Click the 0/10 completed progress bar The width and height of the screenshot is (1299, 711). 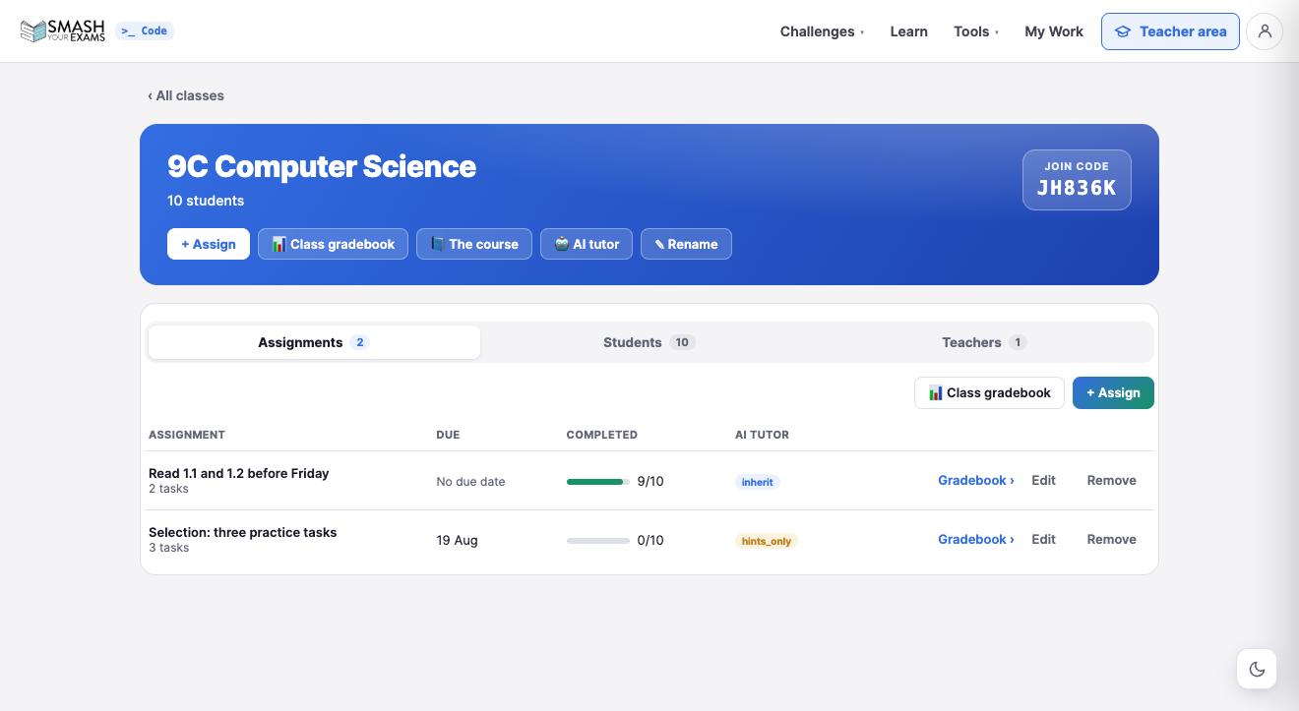tap(598, 541)
